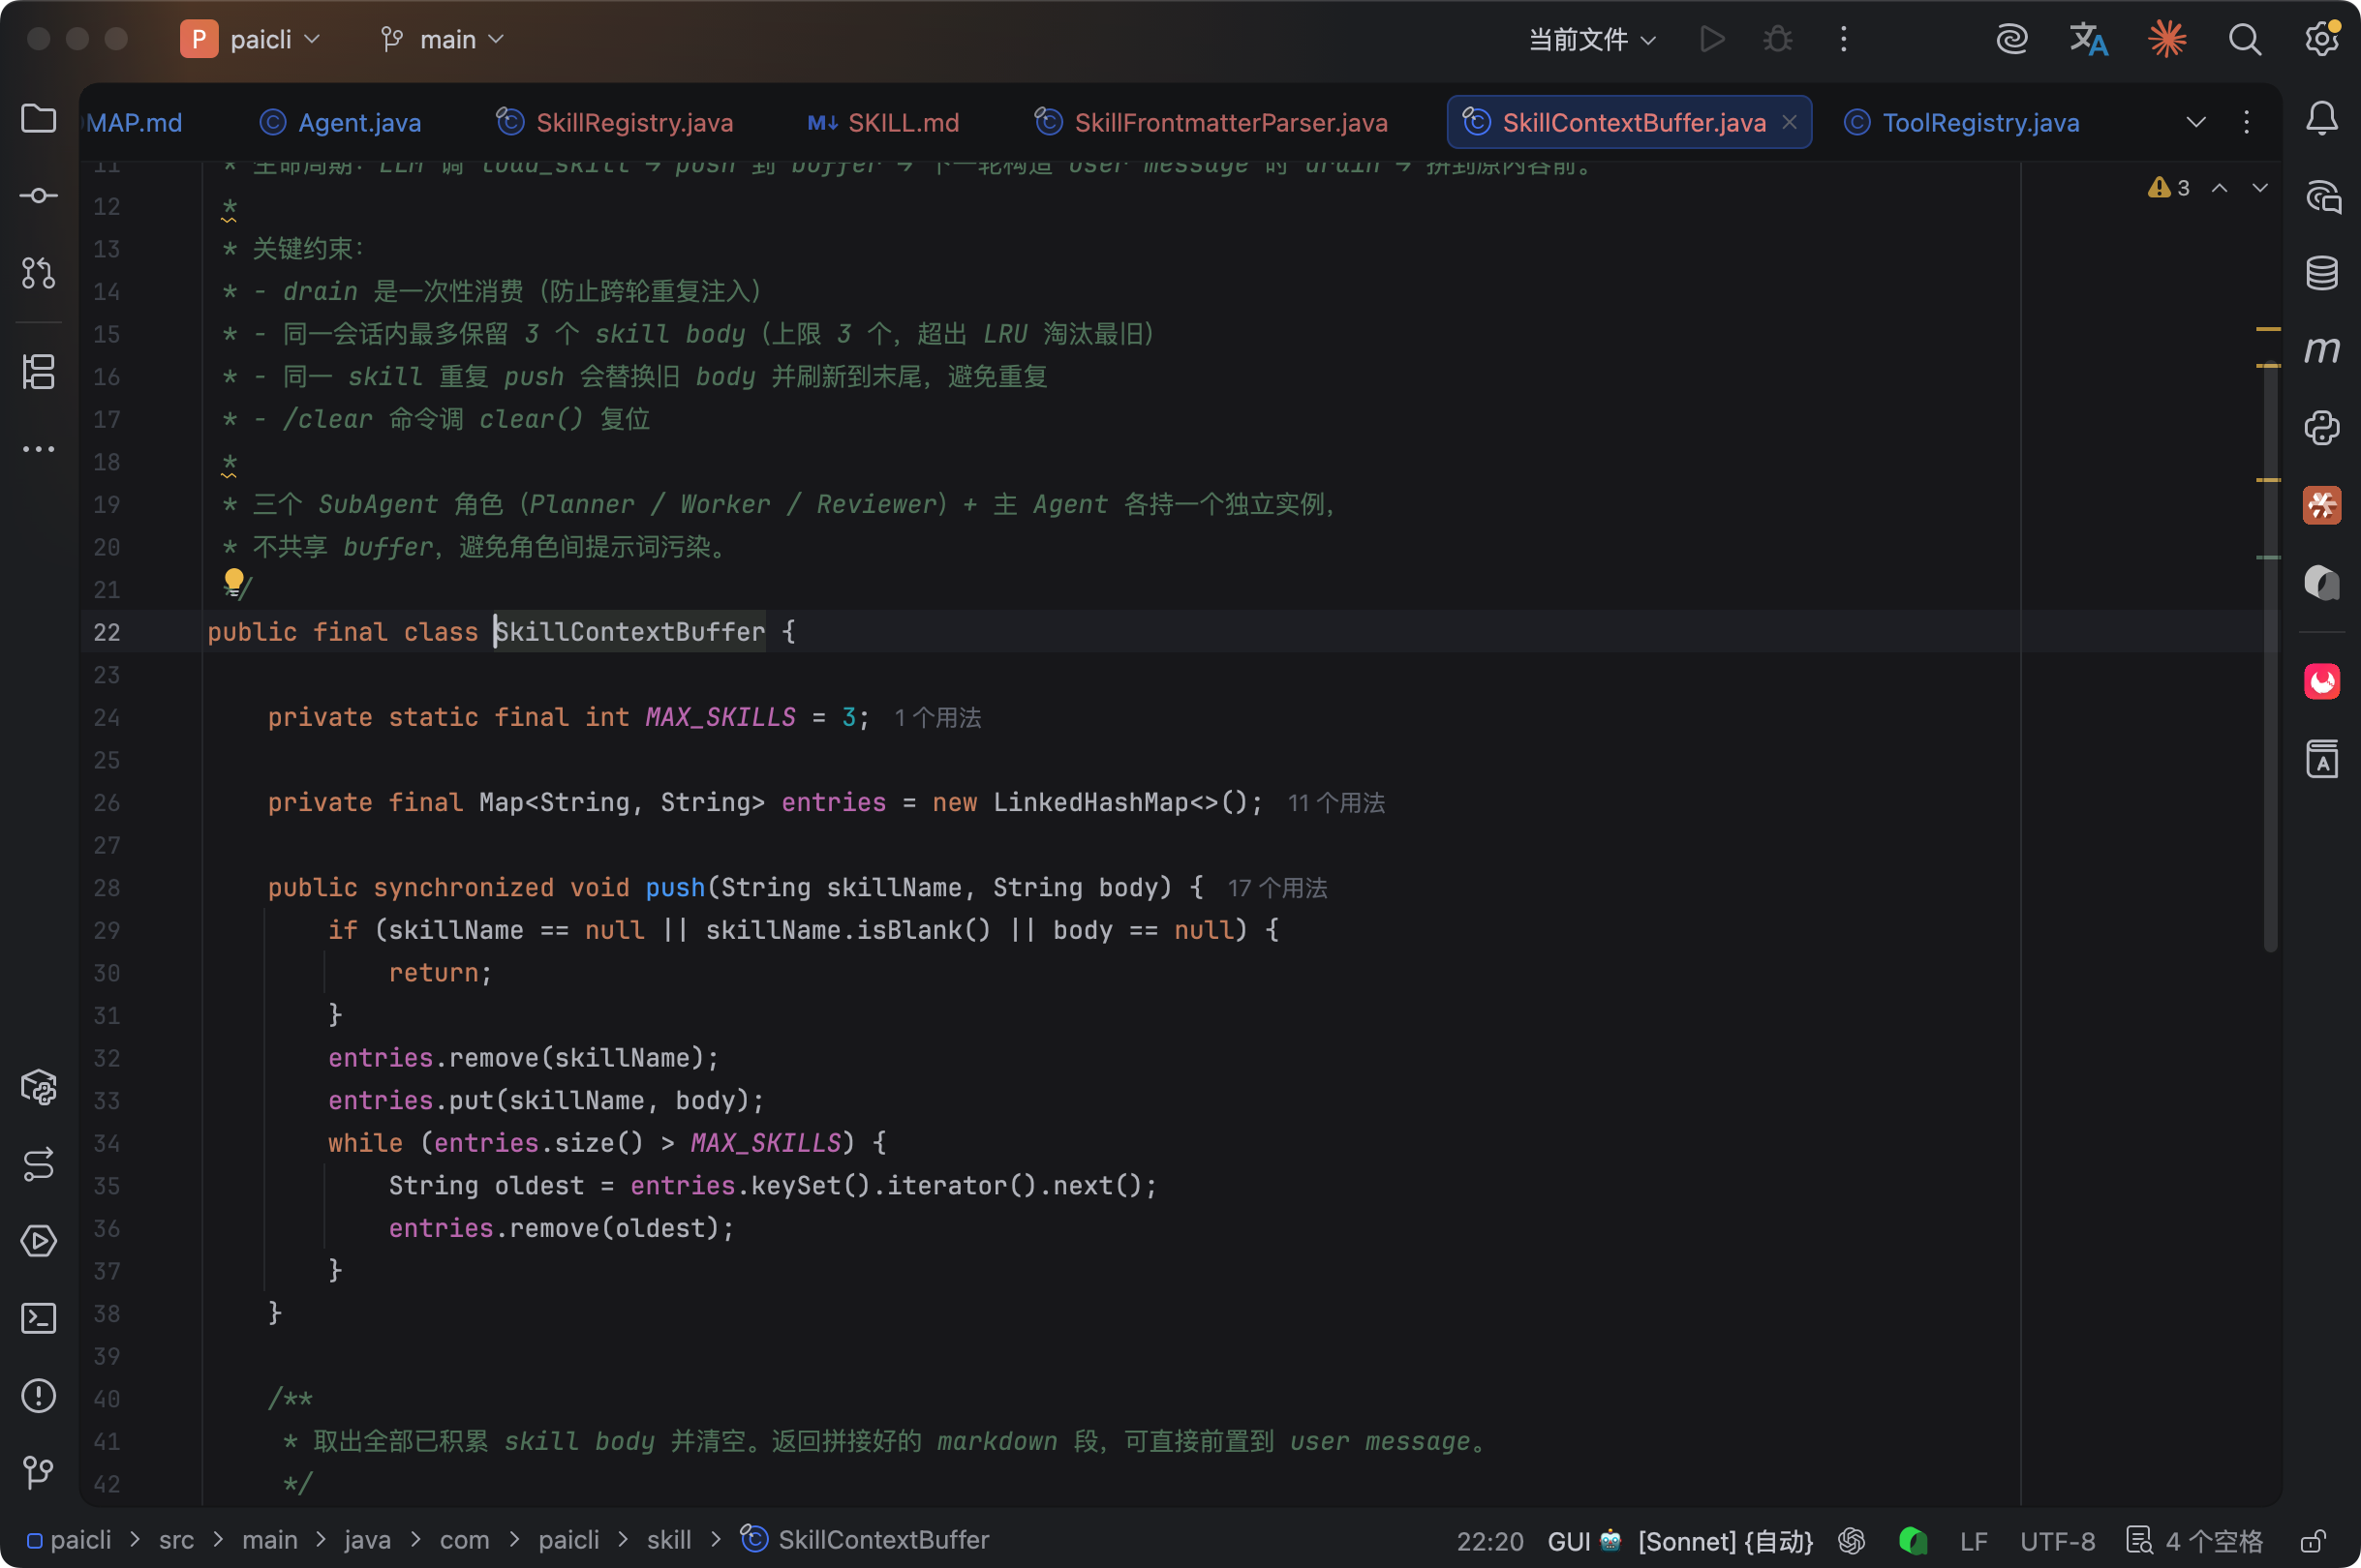Click the intention lightbulb on line 21
This screenshot has height=1568, width=2361.
pyautogui.click(x=233, y=582)
